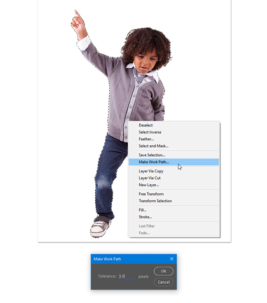Open the Feather... option
The image size is (267, 303).
174,139
